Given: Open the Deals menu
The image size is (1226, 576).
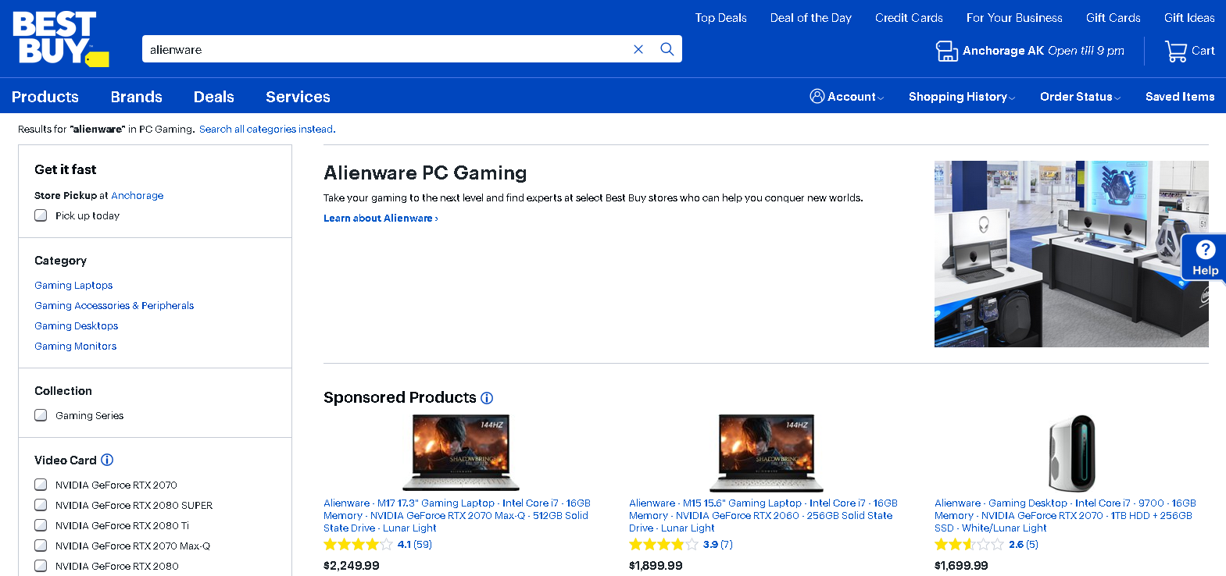Looking at the screenshot, I should tap(214, 97).
